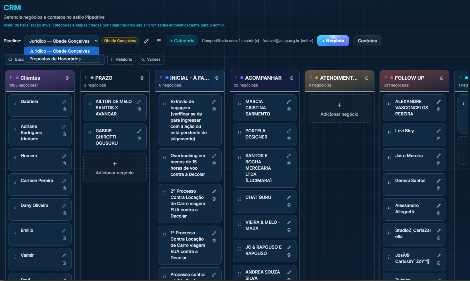470x281 pixels.
Task: Delete the 'Overbooking em menos de 15' card
Action: (x=214, y=163)
